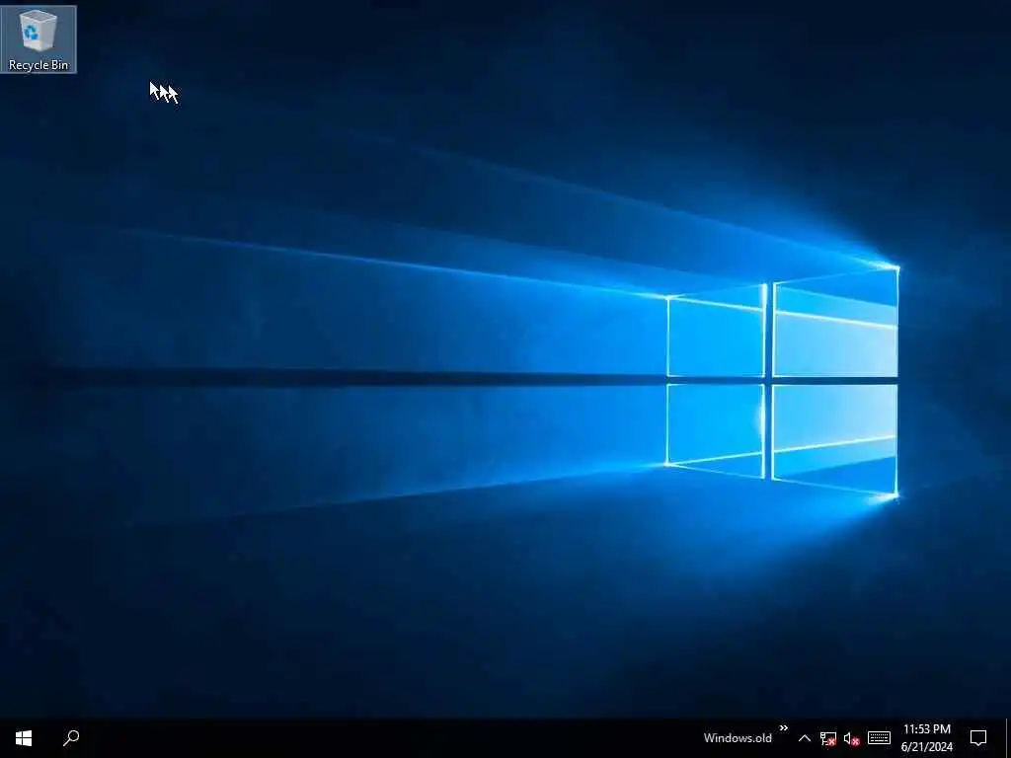Open the muted volume speaker icon
Screen dimensions: 1011x758
(852, 738)
